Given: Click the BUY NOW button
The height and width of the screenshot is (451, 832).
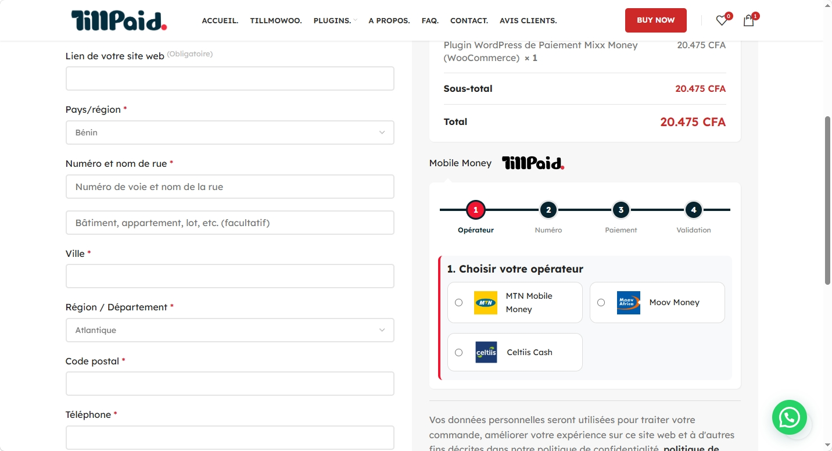Looking at the screenshot, I should pyautogui.click(x=656, y=20).
